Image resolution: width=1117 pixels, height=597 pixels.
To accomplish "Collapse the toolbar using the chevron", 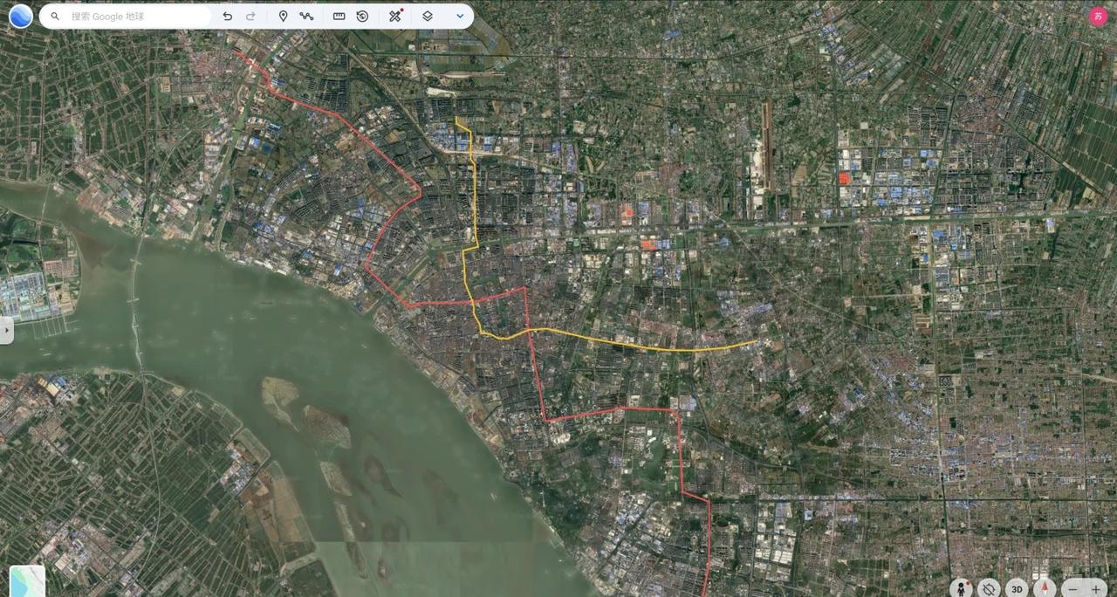I will pos(460,16).
